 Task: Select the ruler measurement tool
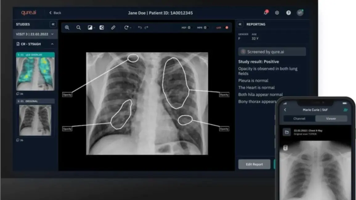click(113, 28)
